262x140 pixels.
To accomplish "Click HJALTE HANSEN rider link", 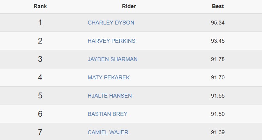I will (110, 96).
